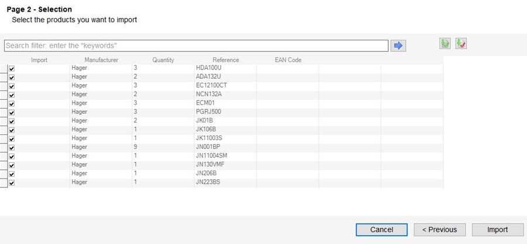Sort by the Manufacturer column header
Image resolution: width=527 pixels, height=244 pixels.
101,60
